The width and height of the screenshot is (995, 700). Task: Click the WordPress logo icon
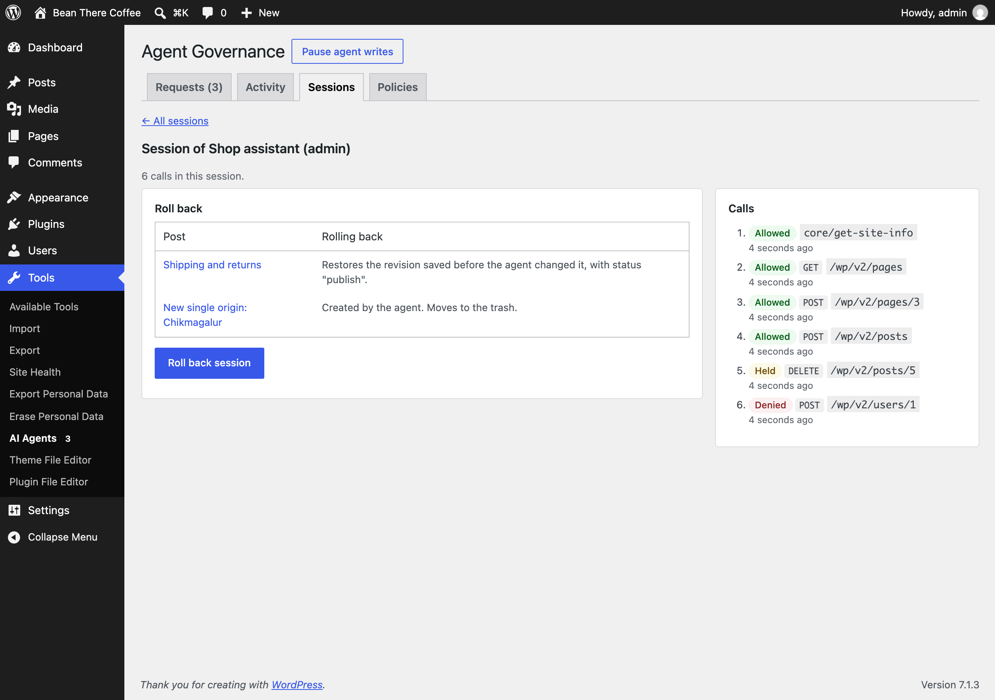click(14, 12)
